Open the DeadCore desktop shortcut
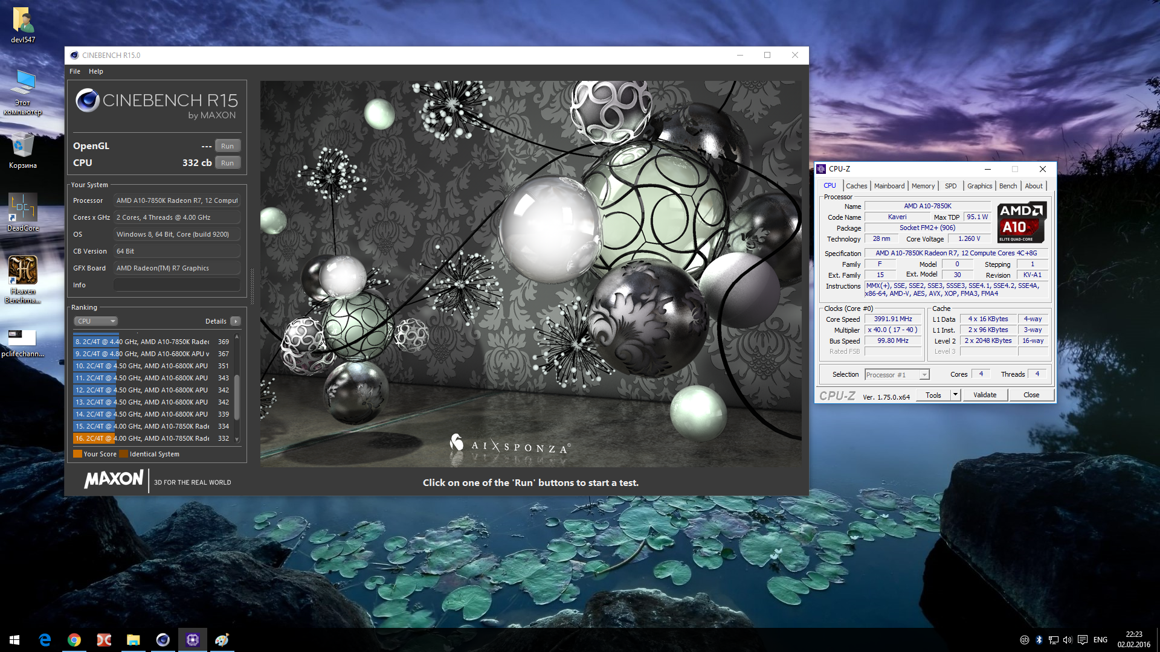 (x=23, y=208)
